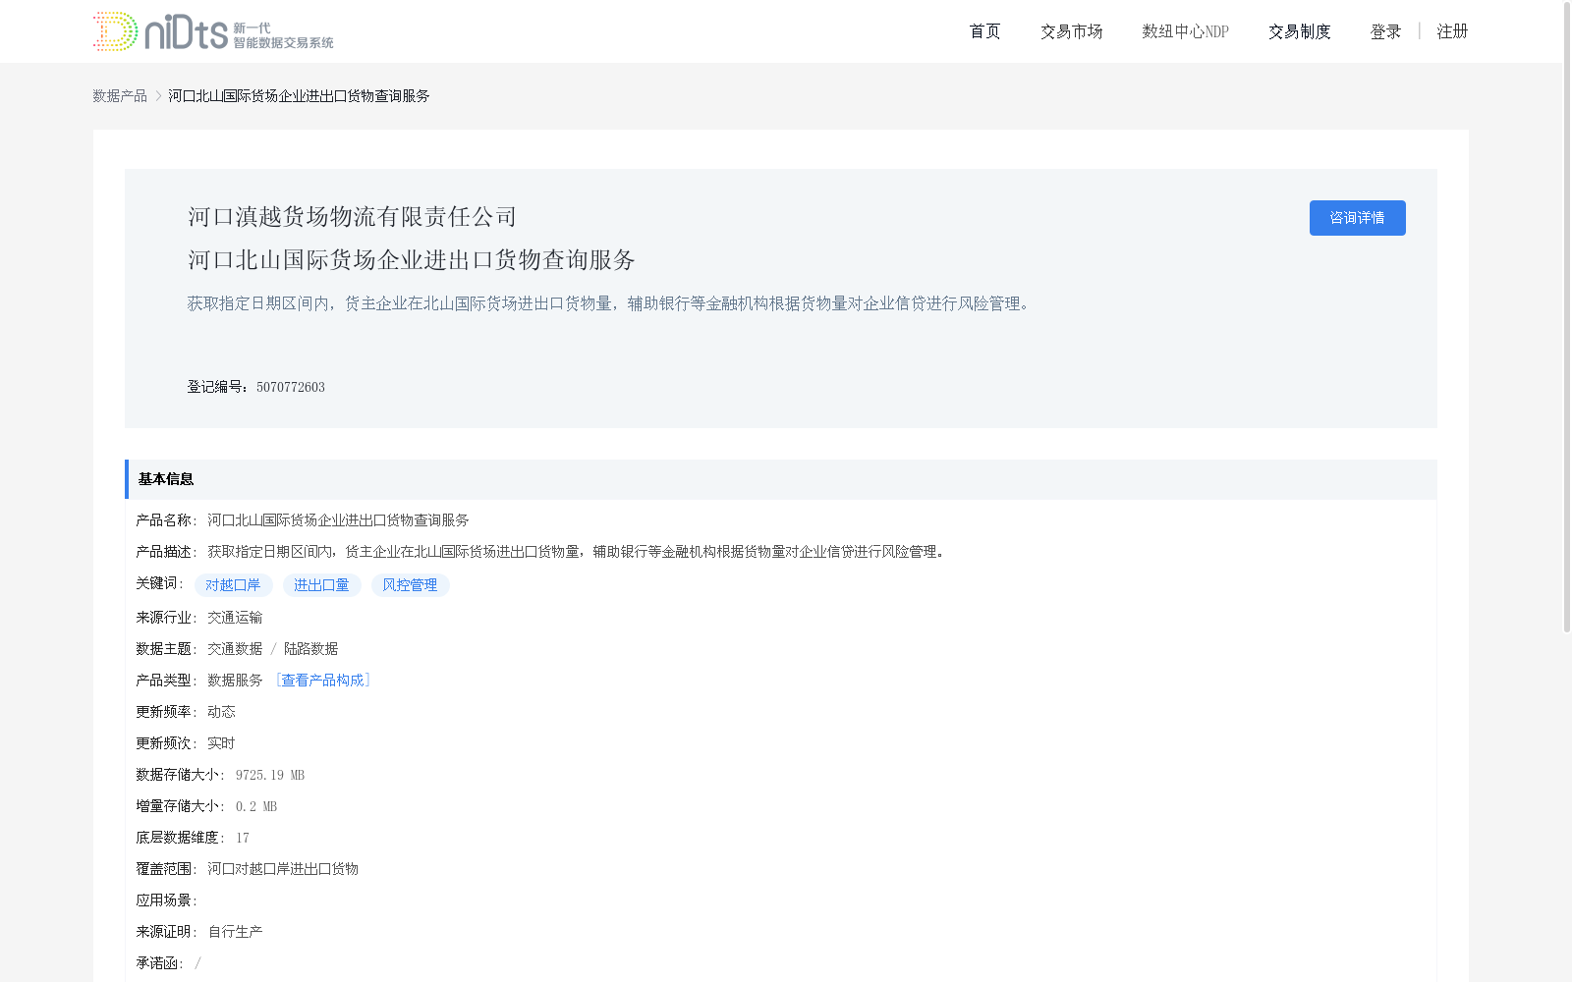
Task: Open the 数纽中心NDP menu item
Action: tap(1185, 31)
